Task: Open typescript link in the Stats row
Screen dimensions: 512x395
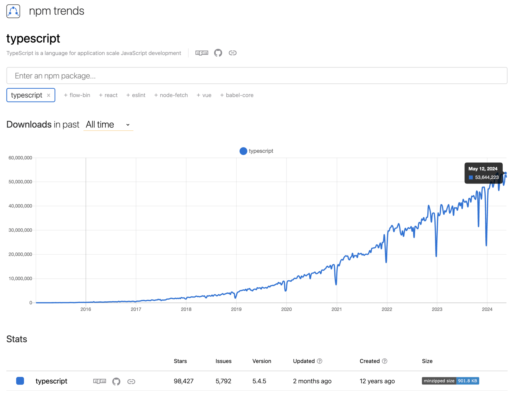Action: [x=51, y=381]
